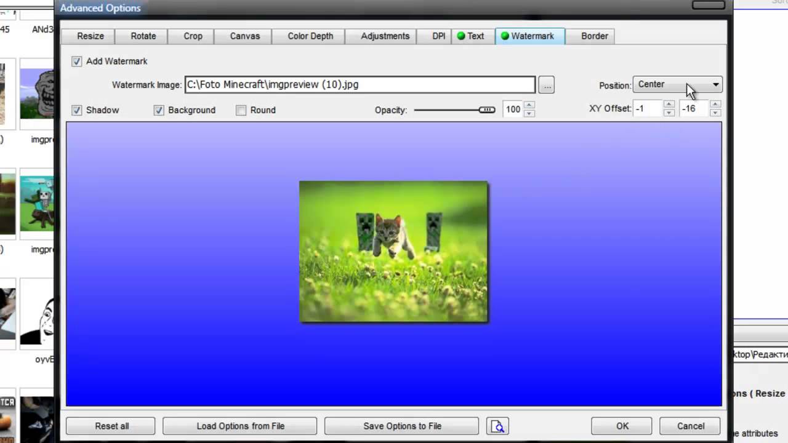The height and width of the screenshot is (443, 788).
Task: Click the Cancel button
Action: tap(691, 426)
